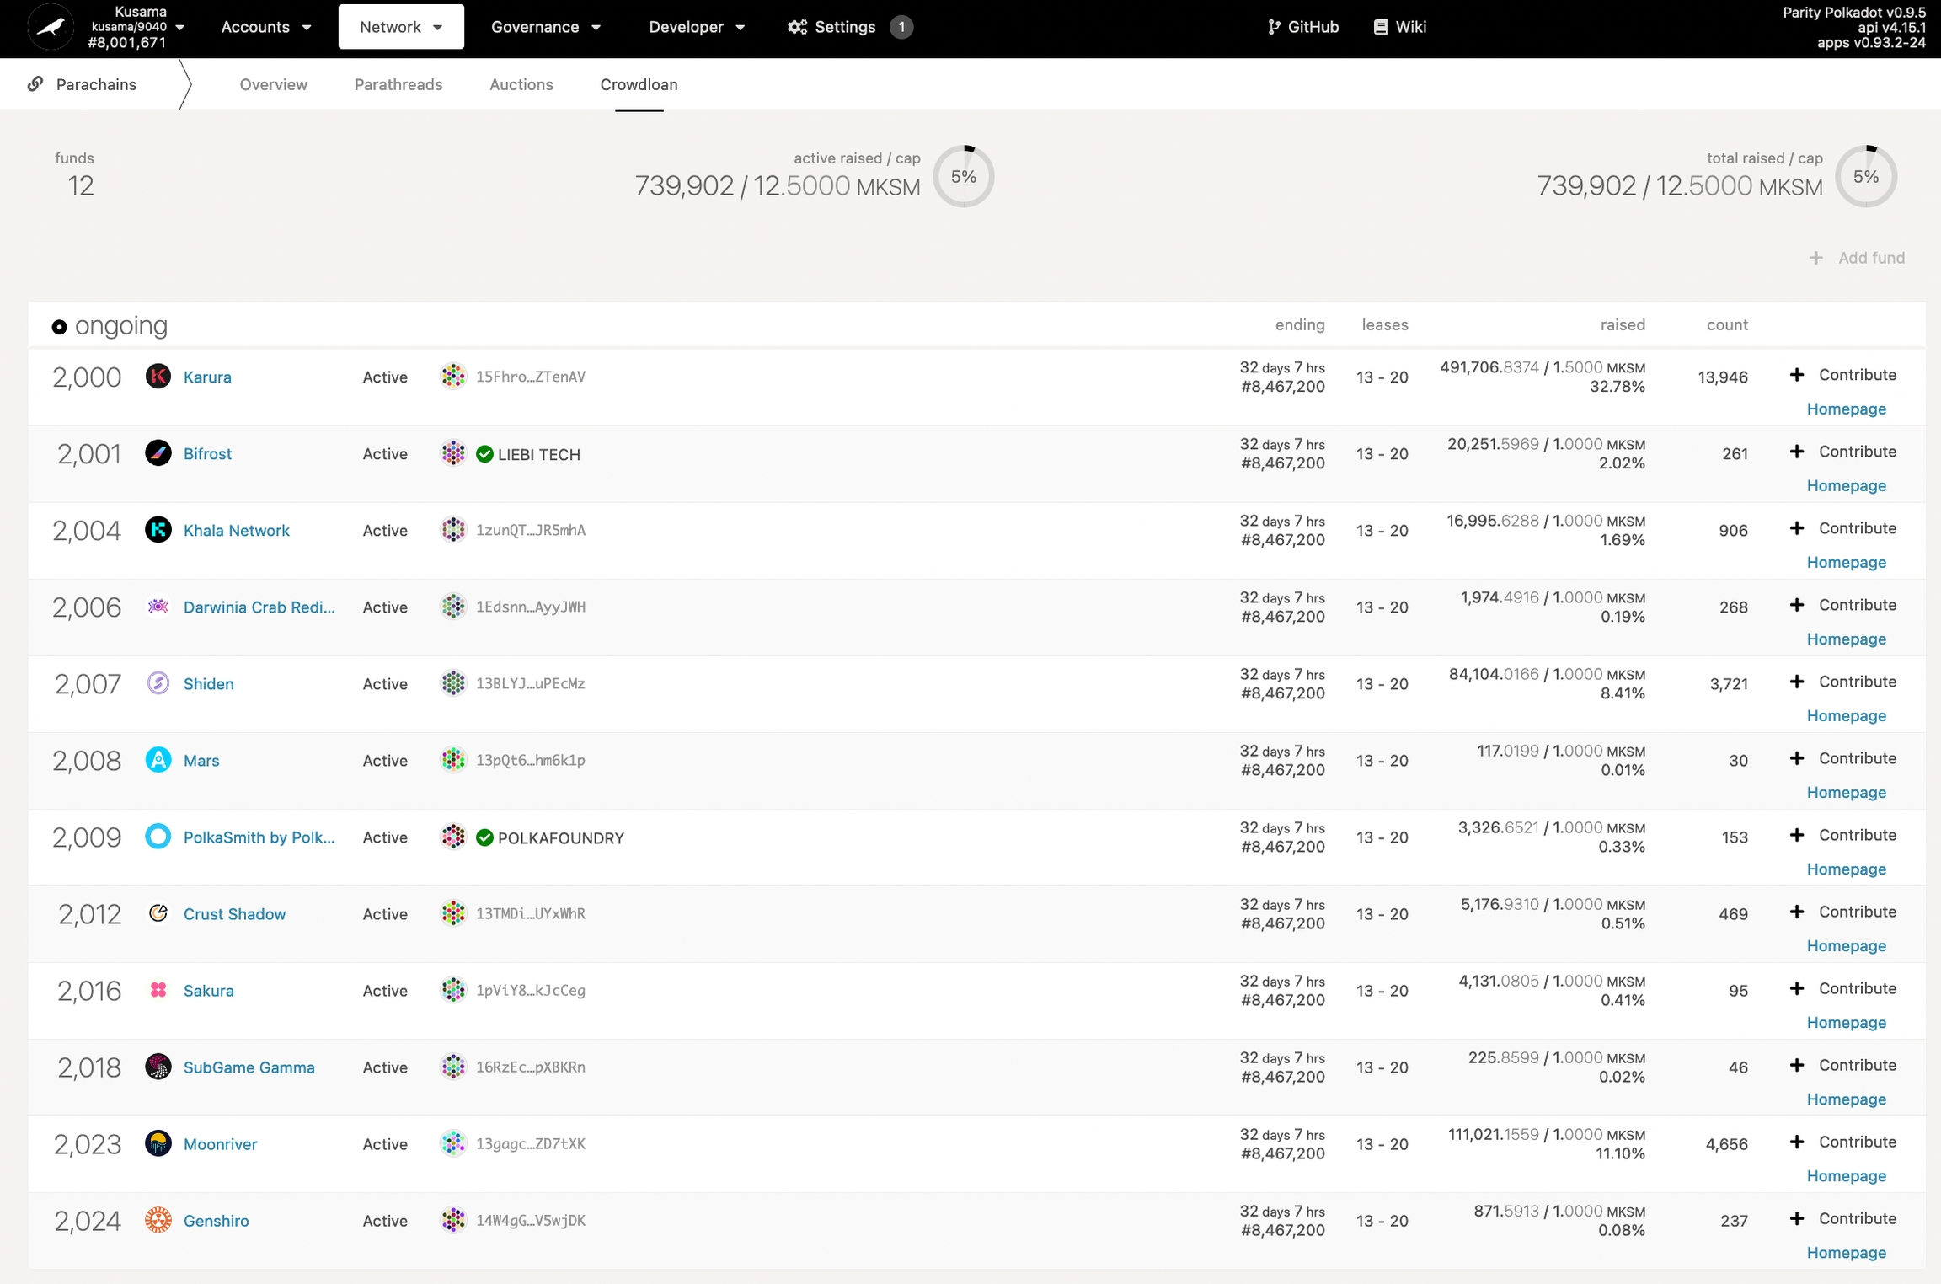Switch to the Auctions tab
This screenshot has height=1284, width=1941.
click(521, 84)
